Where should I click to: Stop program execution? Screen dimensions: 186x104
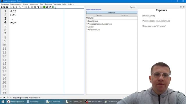click(32, 7)
